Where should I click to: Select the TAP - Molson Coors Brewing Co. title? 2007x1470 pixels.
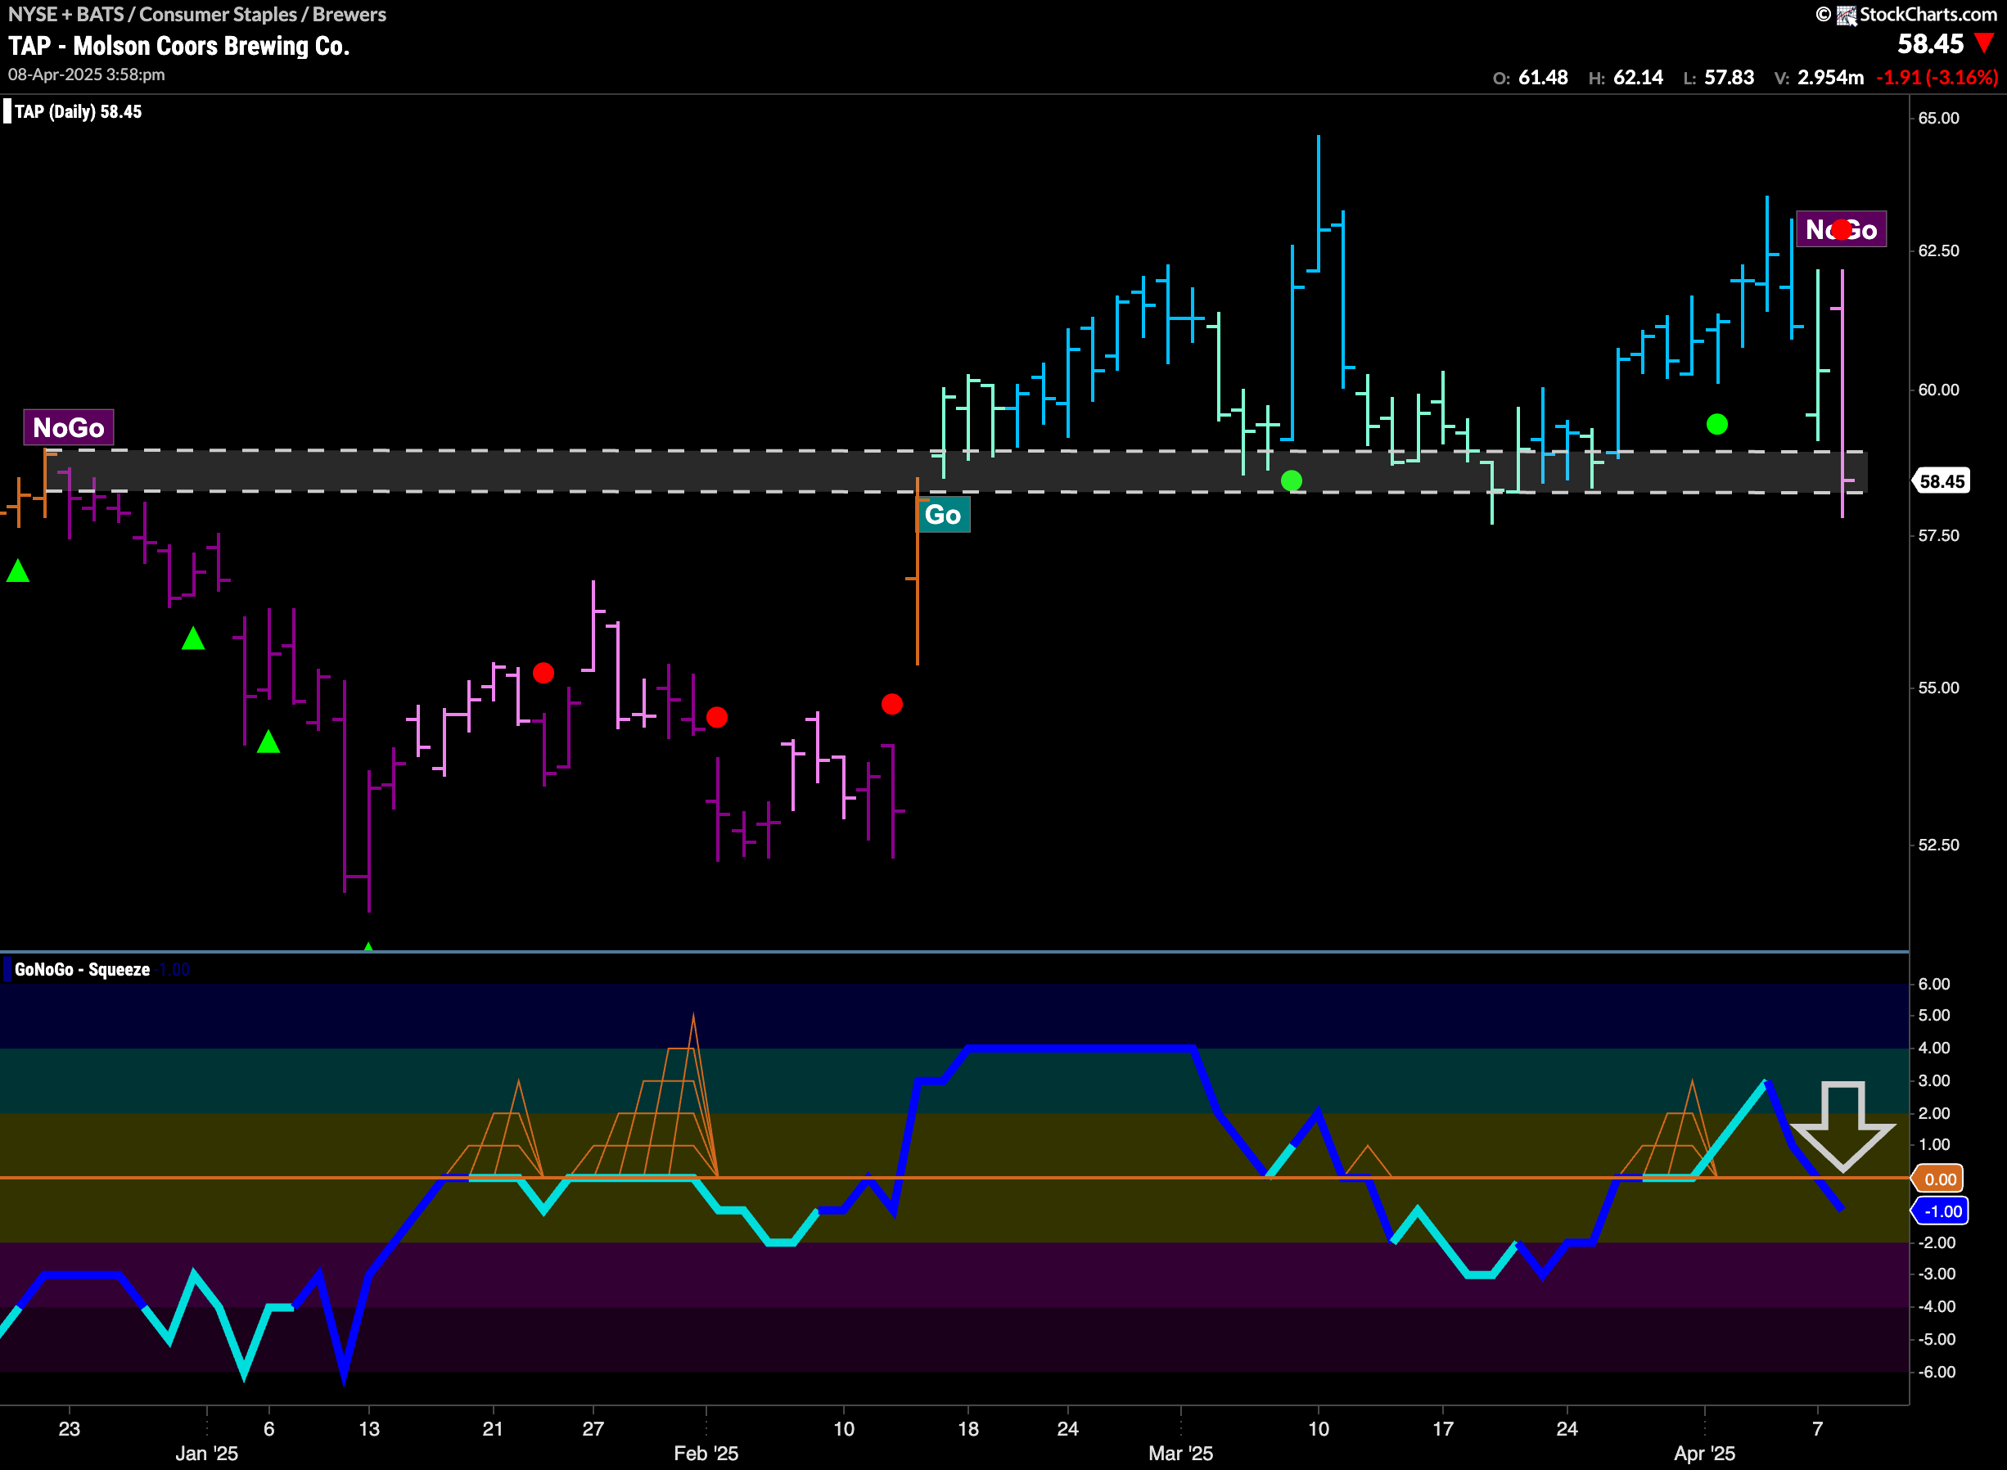coord(178,45)
